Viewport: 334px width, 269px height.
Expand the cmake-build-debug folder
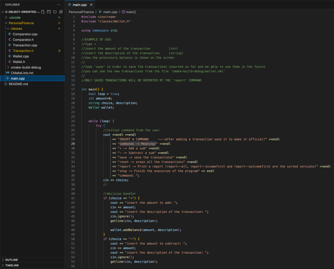pyautogui.click(x=25, y=67)
